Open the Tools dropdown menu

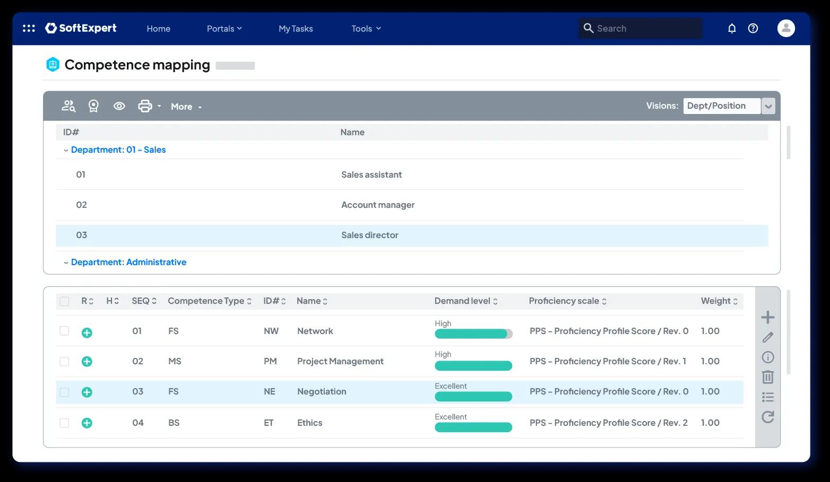tap(366, 29)
